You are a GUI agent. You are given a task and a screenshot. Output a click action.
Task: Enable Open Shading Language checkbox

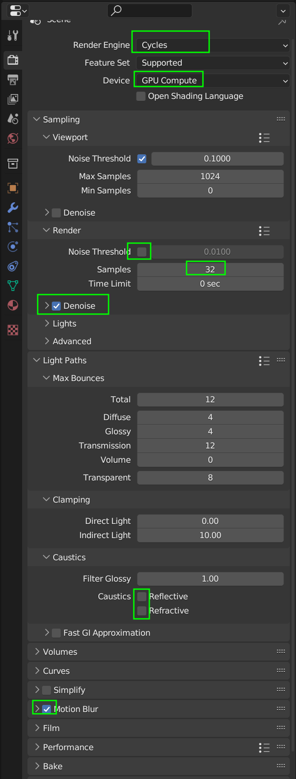(x=141, y=96)
